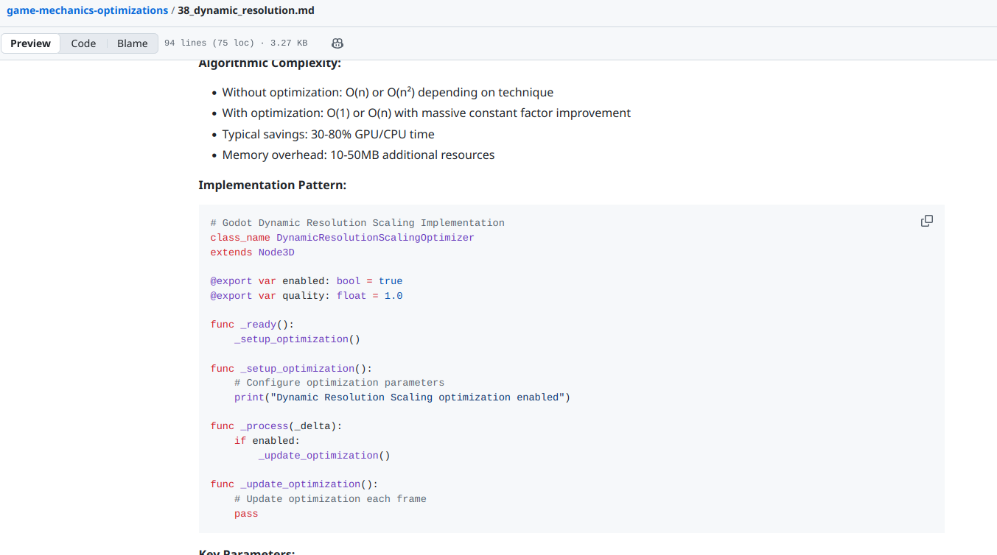The height and width of the screenshot is (555, 997).
Task: Click the Implementation Pattern heading
Action: [x=272, y=185]
